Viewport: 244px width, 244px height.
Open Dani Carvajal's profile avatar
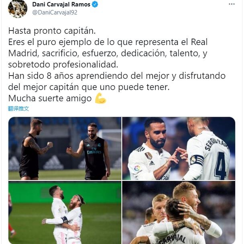click(18, 9)
